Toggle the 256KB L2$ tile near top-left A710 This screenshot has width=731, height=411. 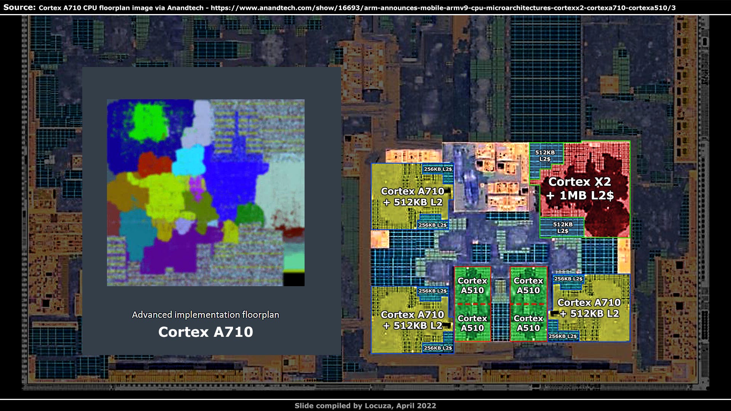coord(438,169)
